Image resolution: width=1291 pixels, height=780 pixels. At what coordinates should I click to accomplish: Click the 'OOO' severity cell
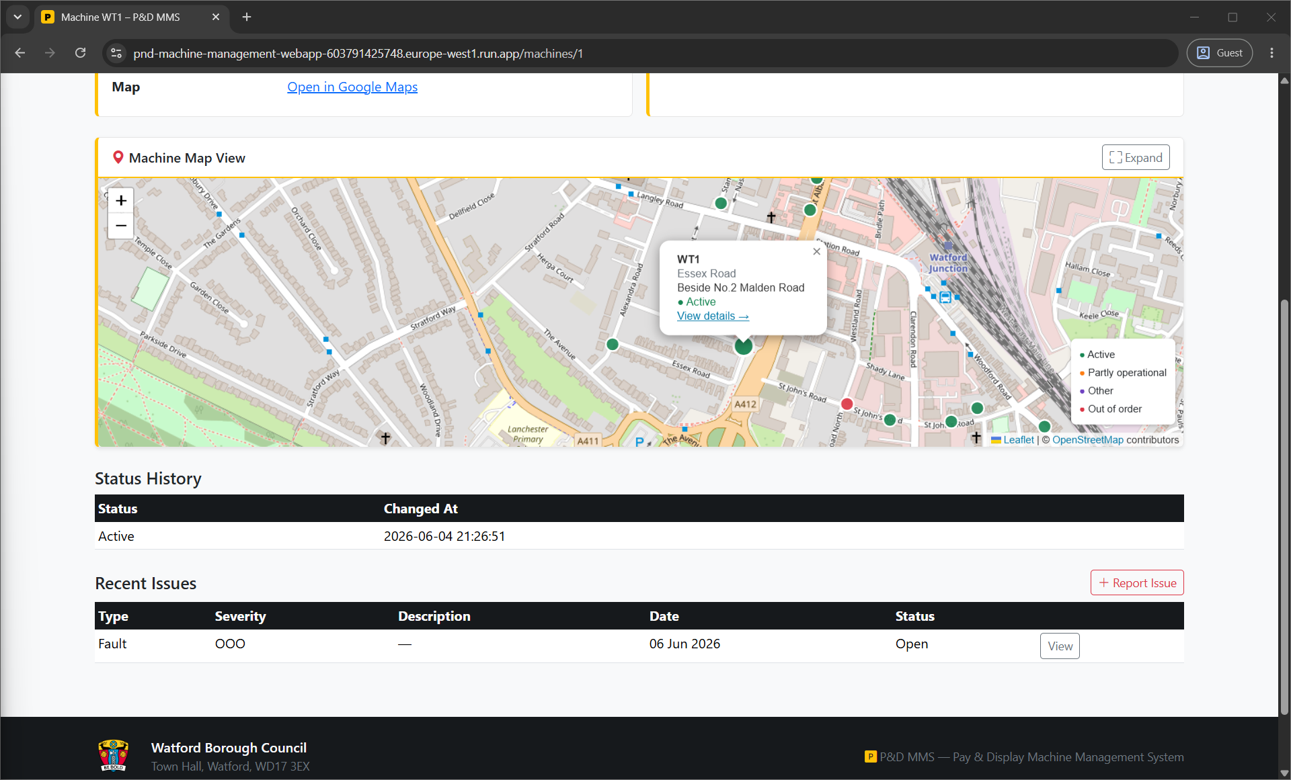(x=230, y=643)
